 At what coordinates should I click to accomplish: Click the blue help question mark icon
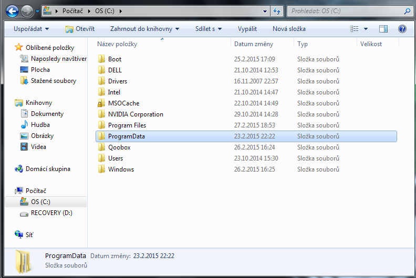pos(402,29)
